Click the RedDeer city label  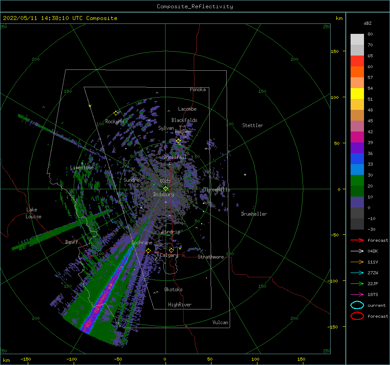[184, 132]
